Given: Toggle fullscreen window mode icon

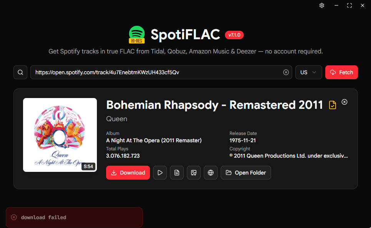Looking at the screenshot, I should coord(349,5).
